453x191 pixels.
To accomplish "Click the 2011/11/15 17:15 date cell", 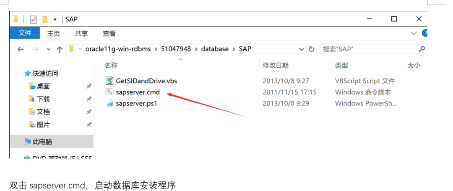I will (289, 92).
